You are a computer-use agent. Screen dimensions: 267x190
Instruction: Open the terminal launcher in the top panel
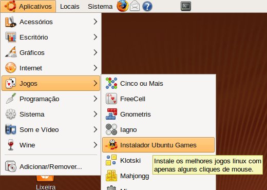click(x=186, y=6)
